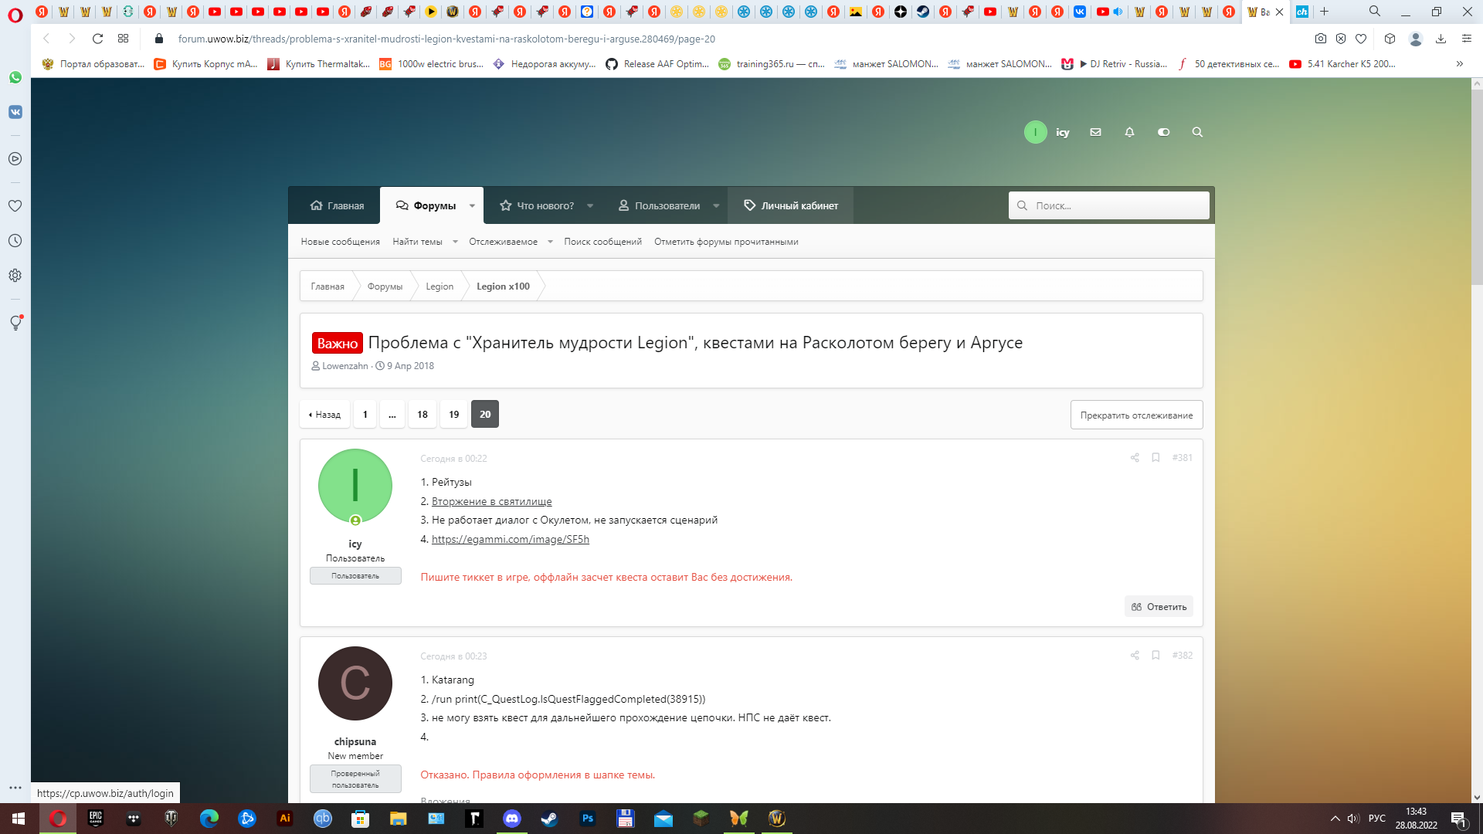Open the egammi.com image link
Viewport: 1483px width, 834px height.
(x=510, y=540)
